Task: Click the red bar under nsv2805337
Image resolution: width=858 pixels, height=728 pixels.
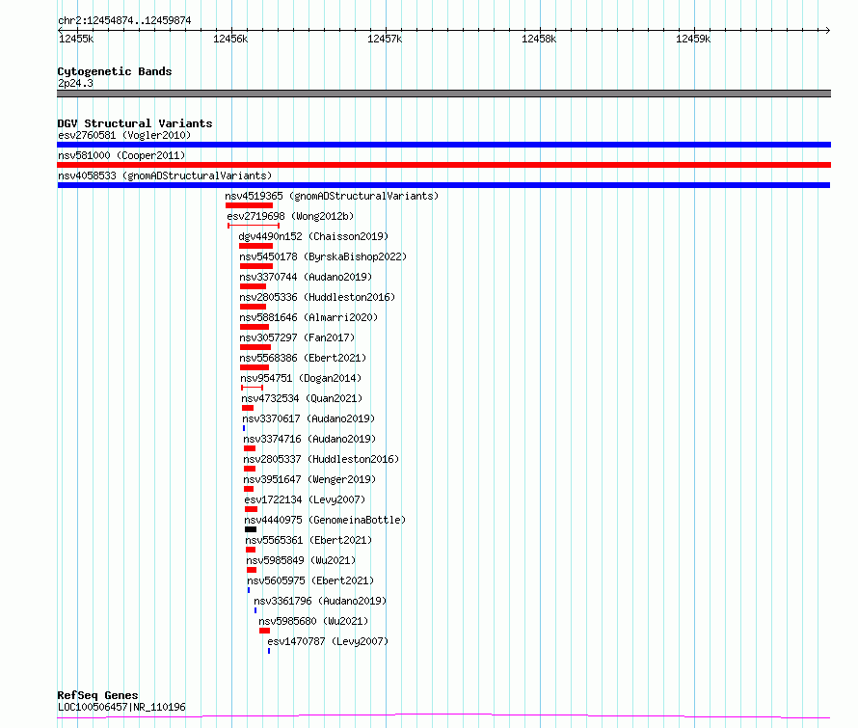Action: 250,469
